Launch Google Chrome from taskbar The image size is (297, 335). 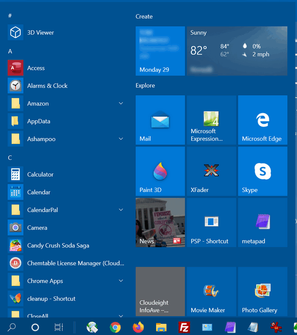[x=115, y=327]
